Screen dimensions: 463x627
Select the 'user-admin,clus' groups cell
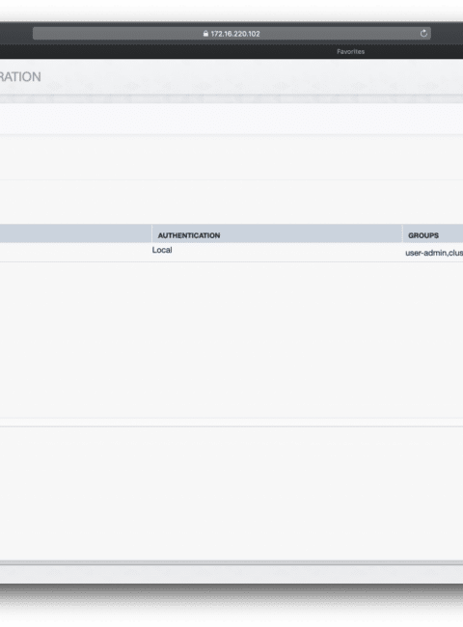tap(434, 253)
